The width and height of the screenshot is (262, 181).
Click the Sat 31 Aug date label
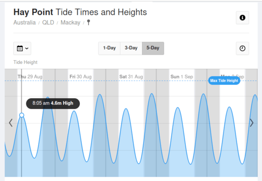131,77
